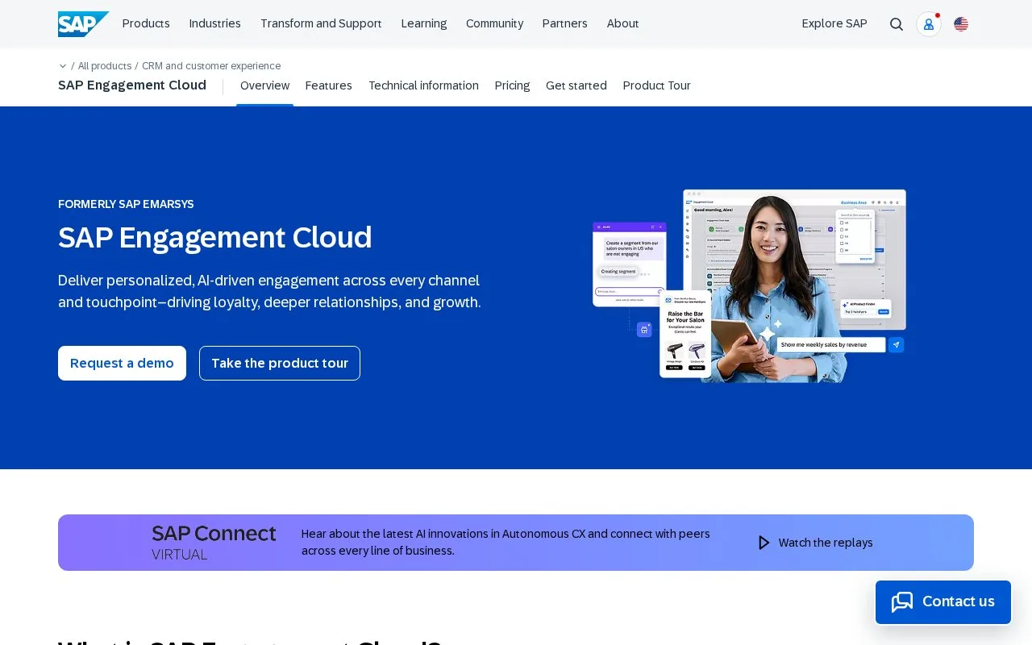1032x645 pixels.
Task: Open the Industries menu
Action: 215,23
